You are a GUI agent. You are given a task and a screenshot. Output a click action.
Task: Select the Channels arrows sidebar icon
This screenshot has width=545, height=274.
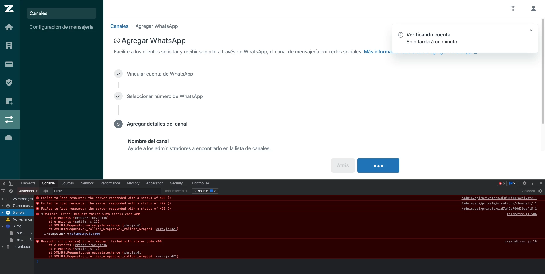[x=9, y=119]
